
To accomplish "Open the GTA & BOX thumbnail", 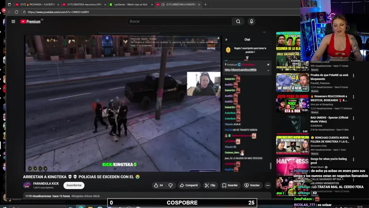I will click(292, 104).
